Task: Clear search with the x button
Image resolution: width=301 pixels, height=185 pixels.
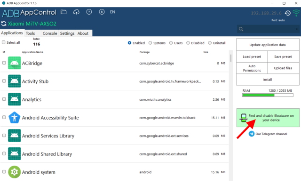Action: coord(297,29)
